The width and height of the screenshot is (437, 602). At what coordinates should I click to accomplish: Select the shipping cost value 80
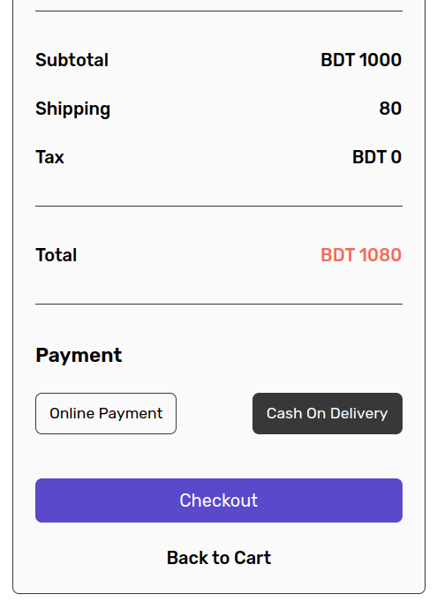[390, 109]
